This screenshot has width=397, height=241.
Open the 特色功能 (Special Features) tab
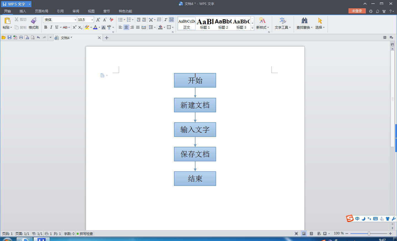click(125, 11)
